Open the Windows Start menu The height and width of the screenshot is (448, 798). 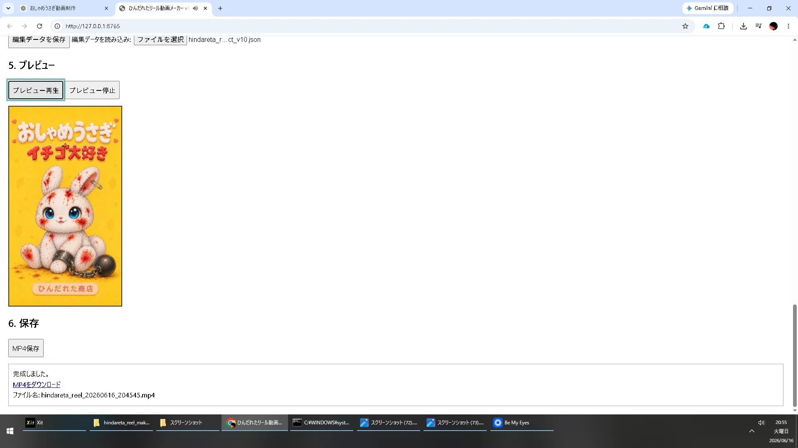tap(10, 431)
